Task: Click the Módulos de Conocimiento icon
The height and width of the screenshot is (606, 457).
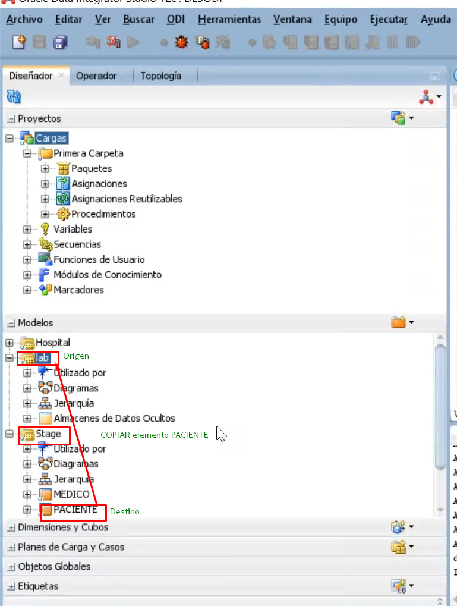Action: coord(45,274)
